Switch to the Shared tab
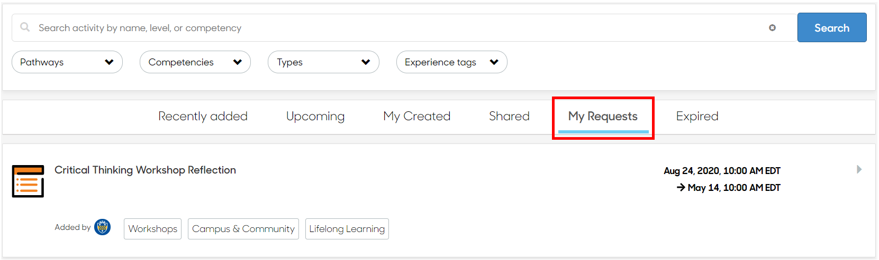This screenshot has width=879, height=260. point(509,116)
